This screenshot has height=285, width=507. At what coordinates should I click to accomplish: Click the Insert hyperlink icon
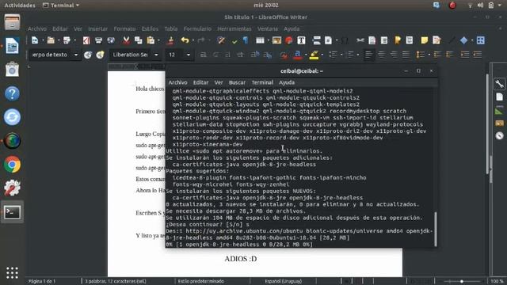(360, 40)
